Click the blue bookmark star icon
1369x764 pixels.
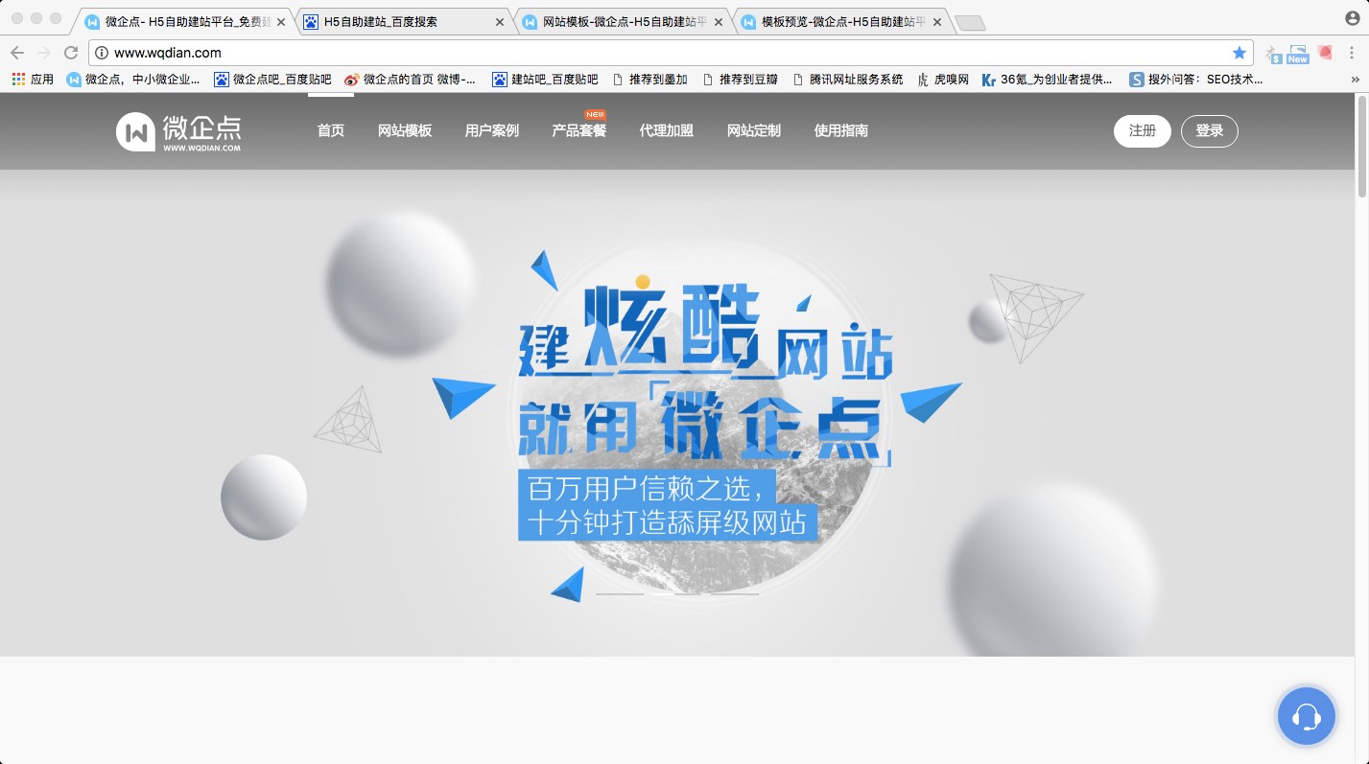1239,53
